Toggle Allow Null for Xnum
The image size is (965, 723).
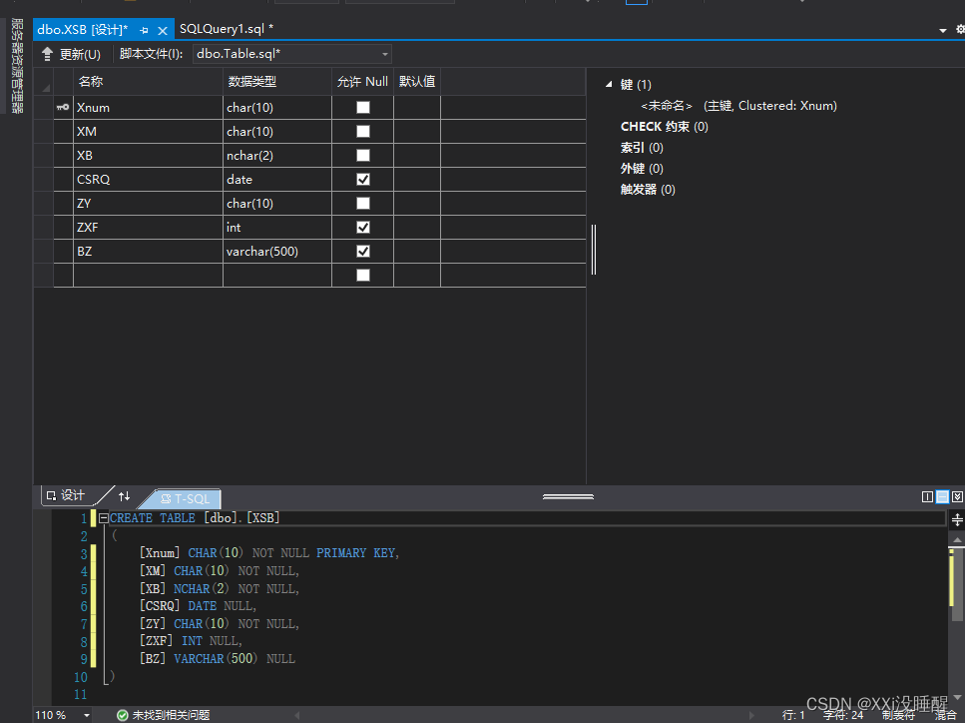click(x=363, y=107)
